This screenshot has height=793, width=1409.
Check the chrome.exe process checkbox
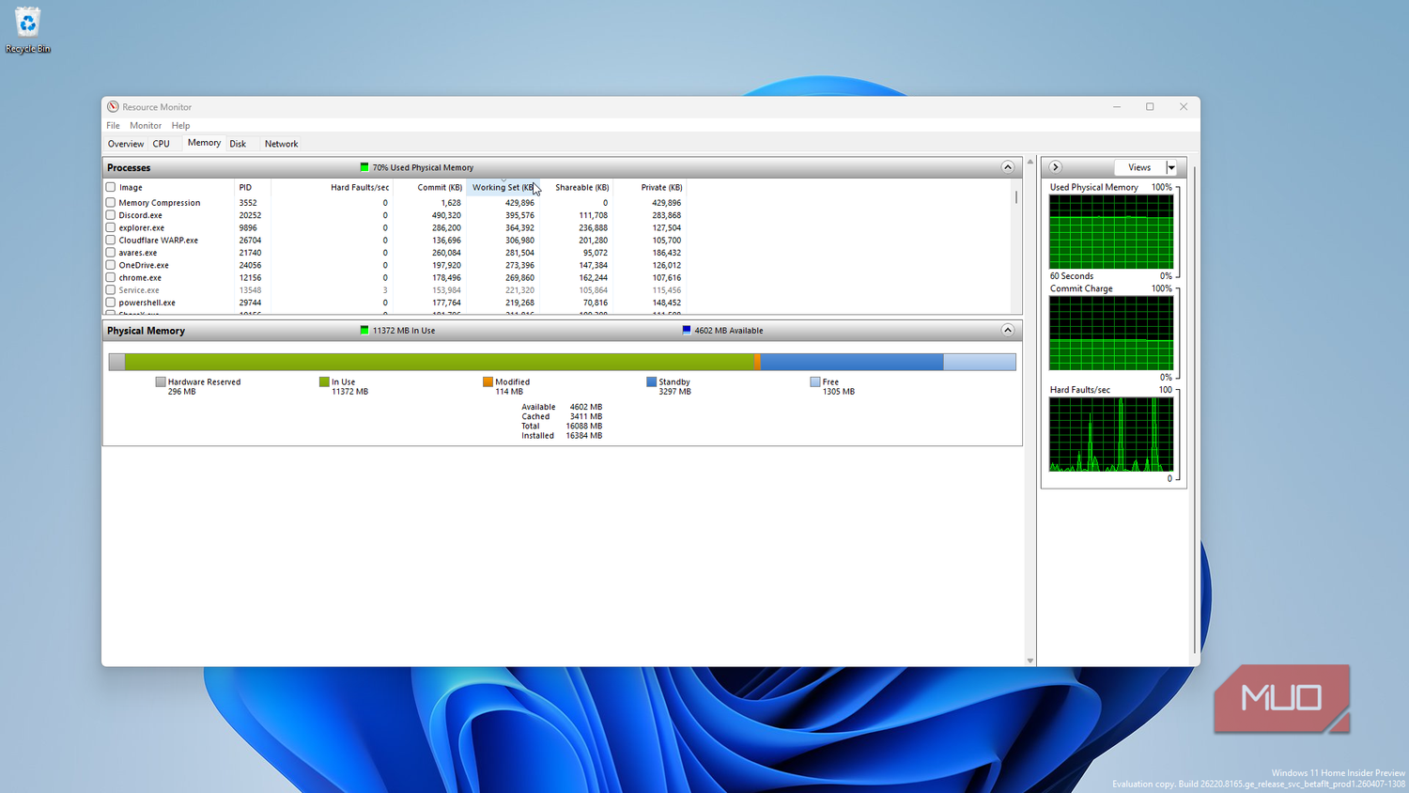click(x=111, y=278)
